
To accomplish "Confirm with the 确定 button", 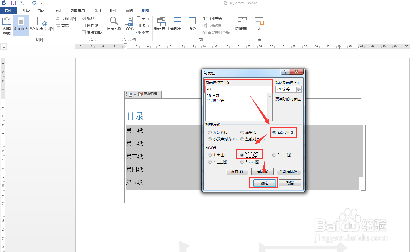I will (265, 183).
